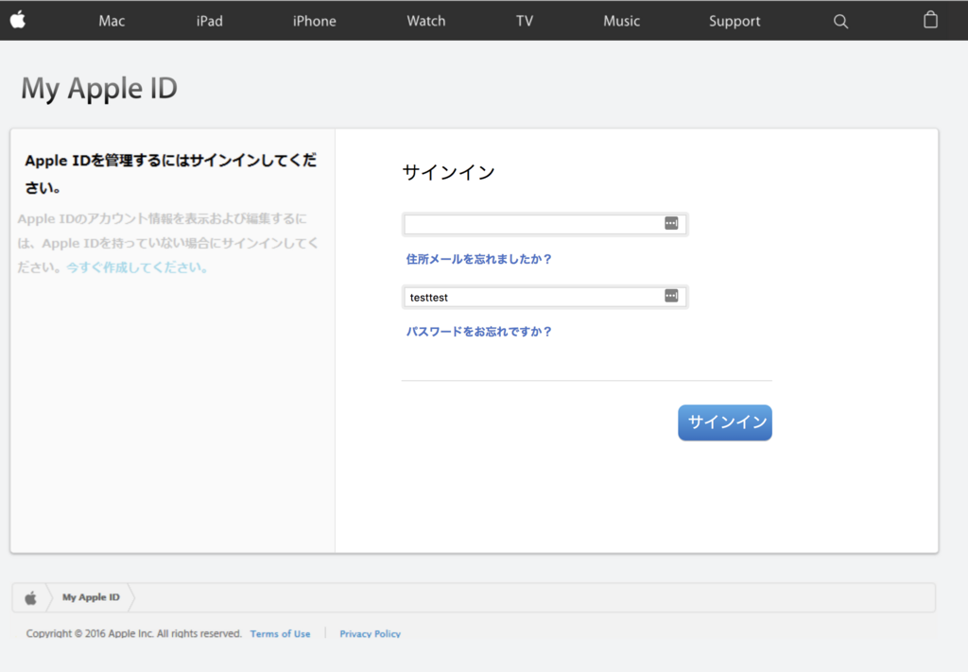Open the 住所メールを忘れましたか？ link

(479, 259)
